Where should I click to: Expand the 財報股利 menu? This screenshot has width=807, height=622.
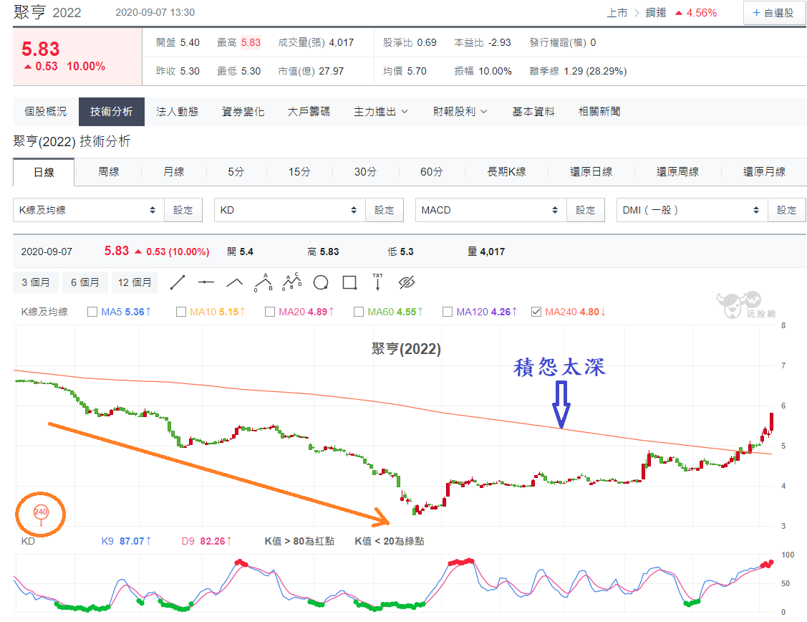460,111
